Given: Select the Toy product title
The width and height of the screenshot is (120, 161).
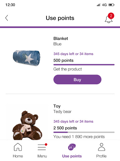Looking at the screenshot, I should point(57,106).
